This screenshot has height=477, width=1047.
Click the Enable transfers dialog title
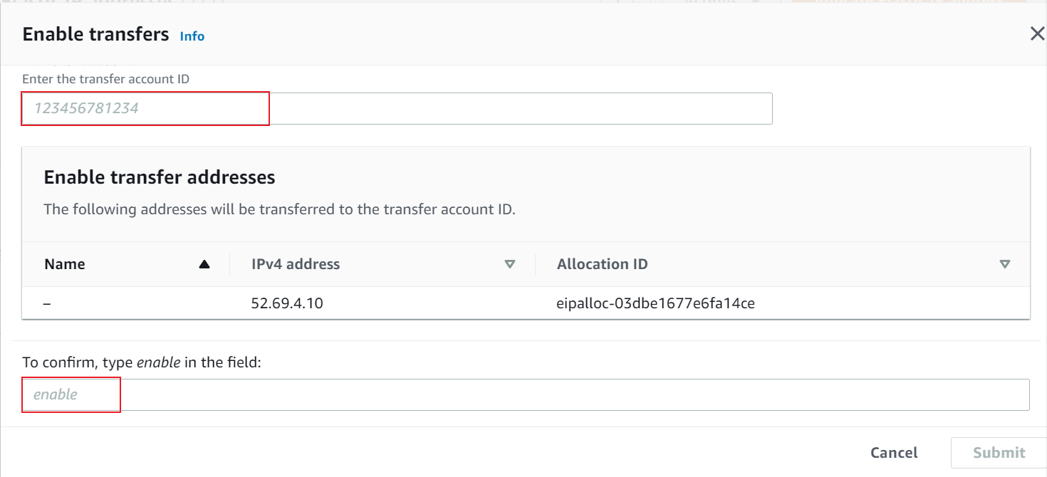click(x=95, y=34)
